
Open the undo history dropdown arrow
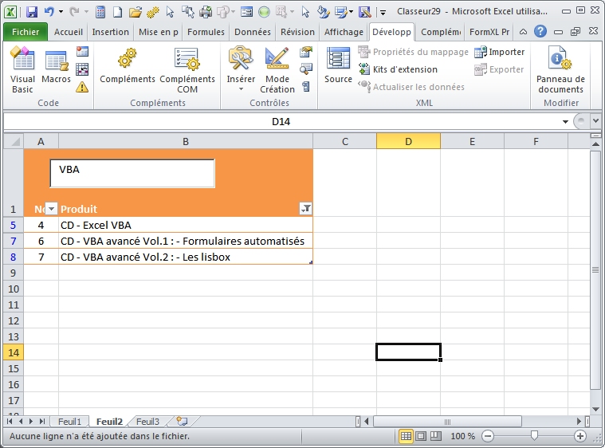61,12
